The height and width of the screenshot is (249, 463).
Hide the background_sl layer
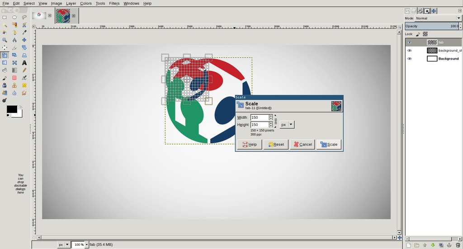[x=409, y=51]
